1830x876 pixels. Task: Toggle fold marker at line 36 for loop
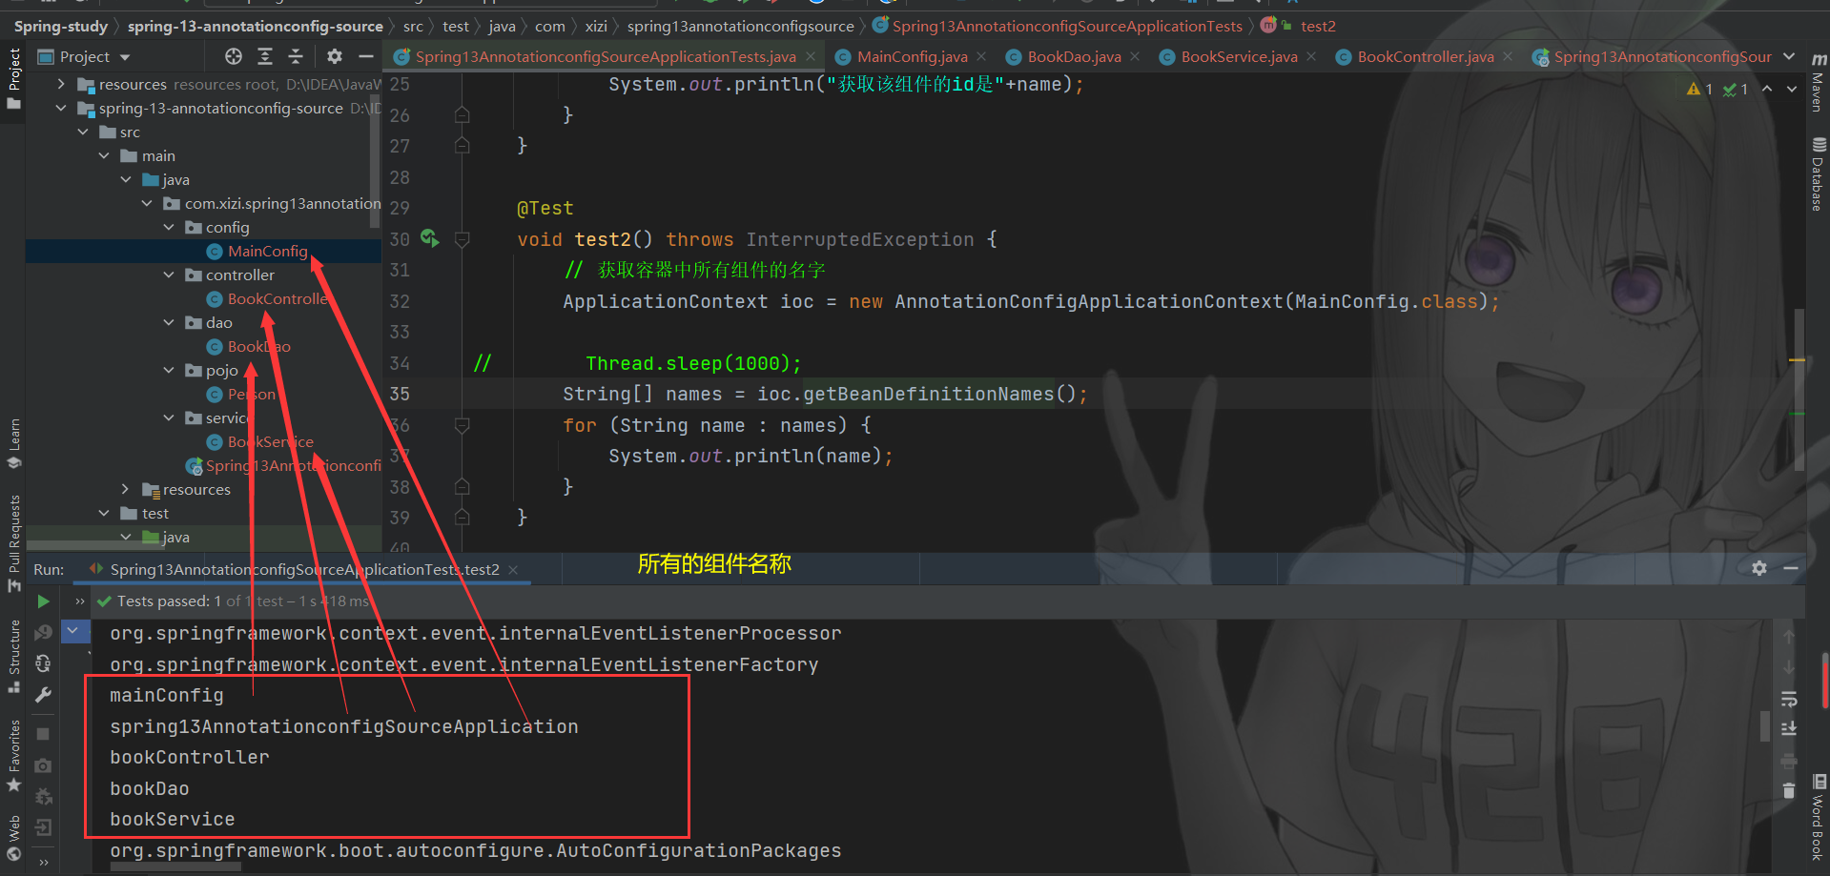(462, 425)
